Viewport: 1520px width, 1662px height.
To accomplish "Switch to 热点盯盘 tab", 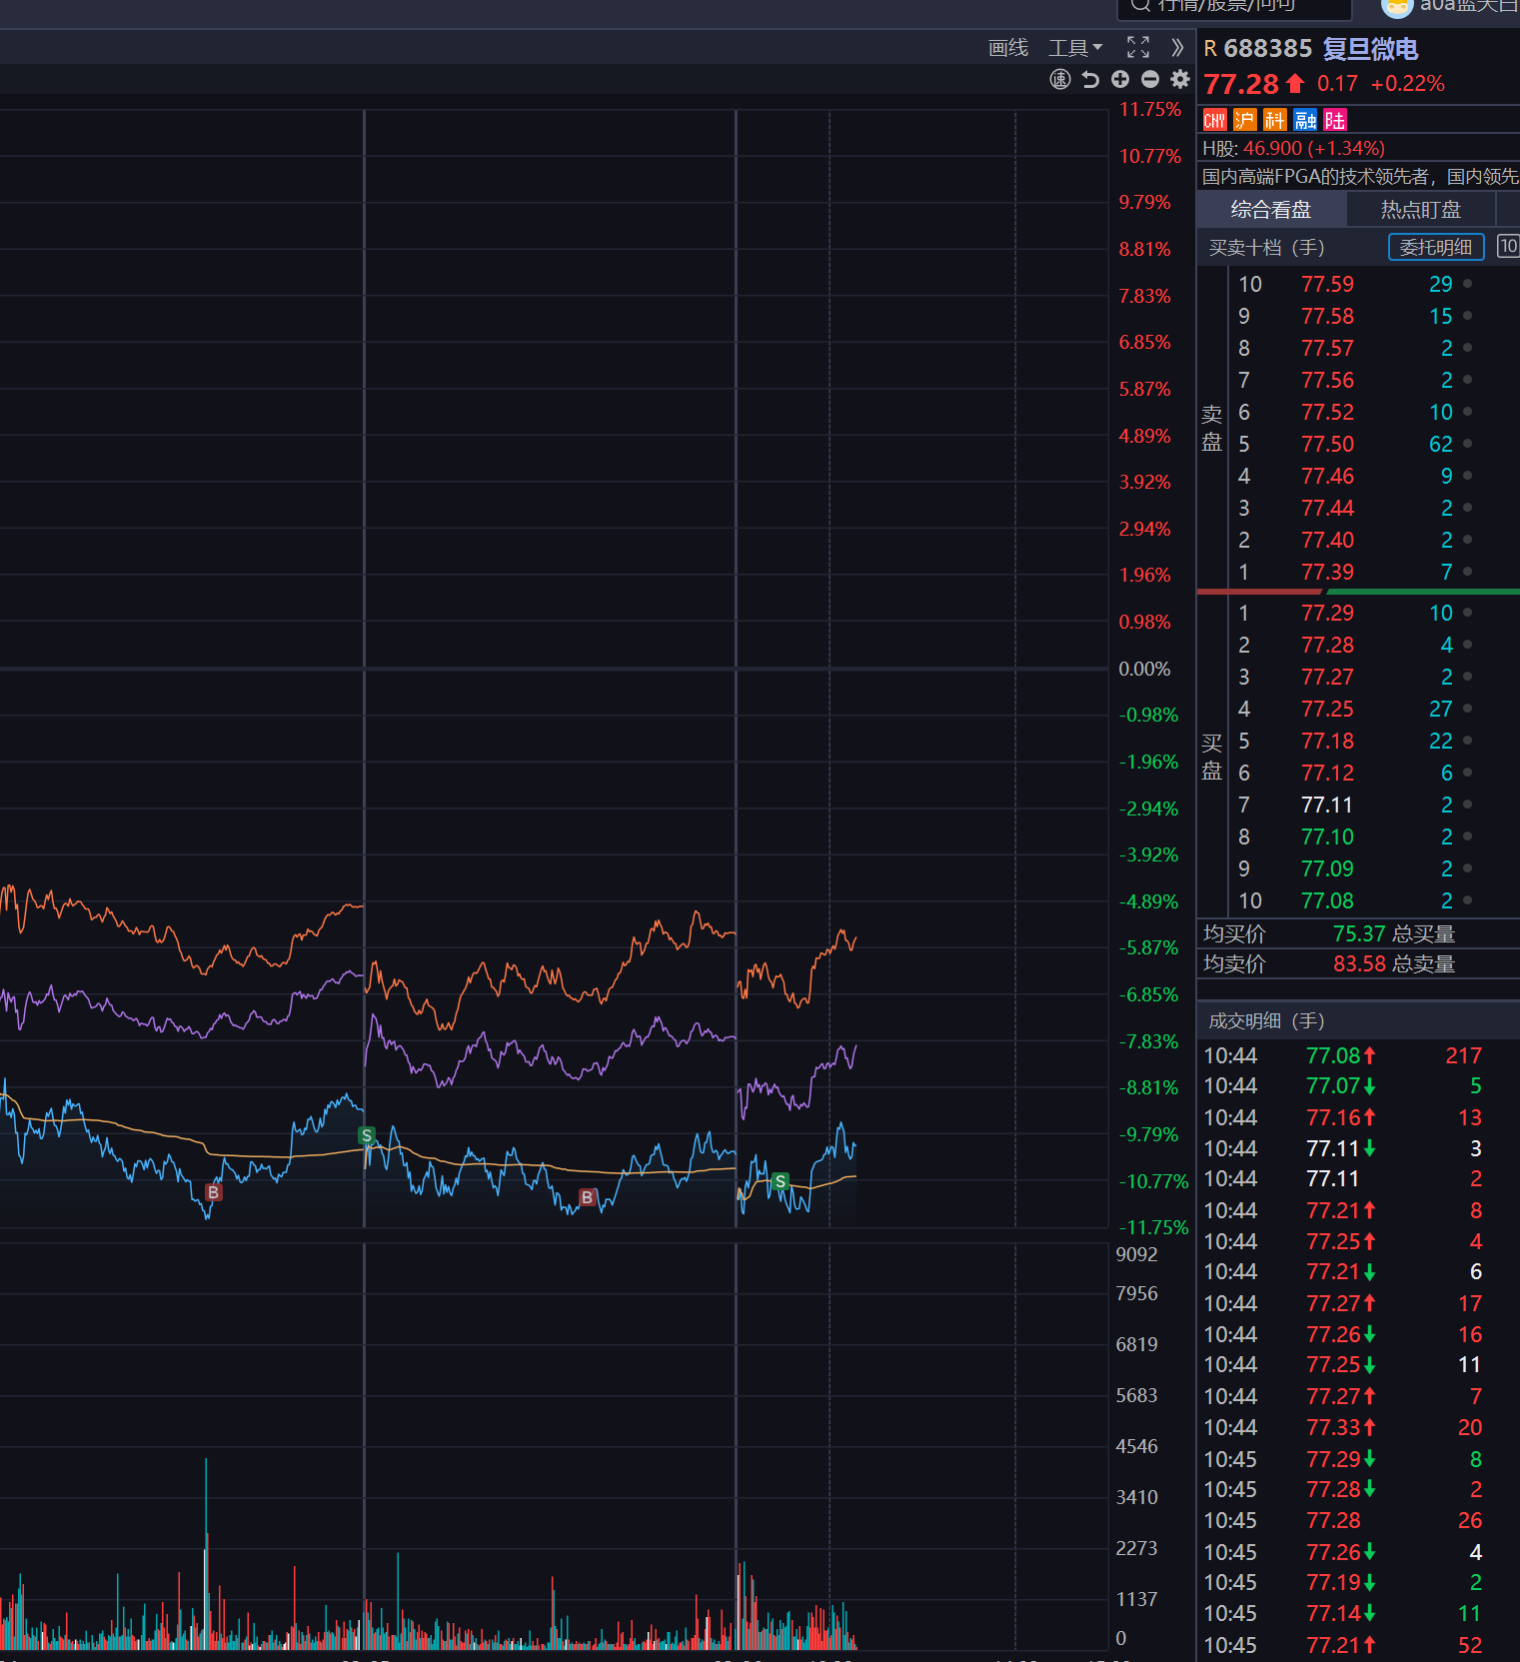I will coord(1420,210).
